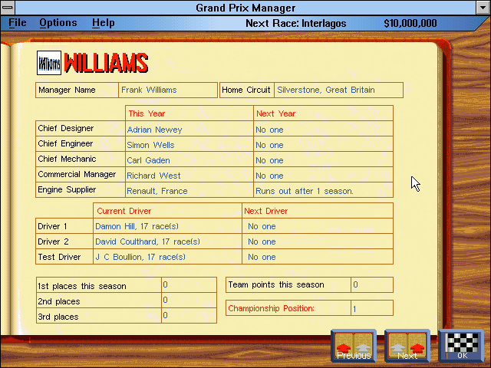Click No one next driver for Driver 1

(x=262, y=226)
